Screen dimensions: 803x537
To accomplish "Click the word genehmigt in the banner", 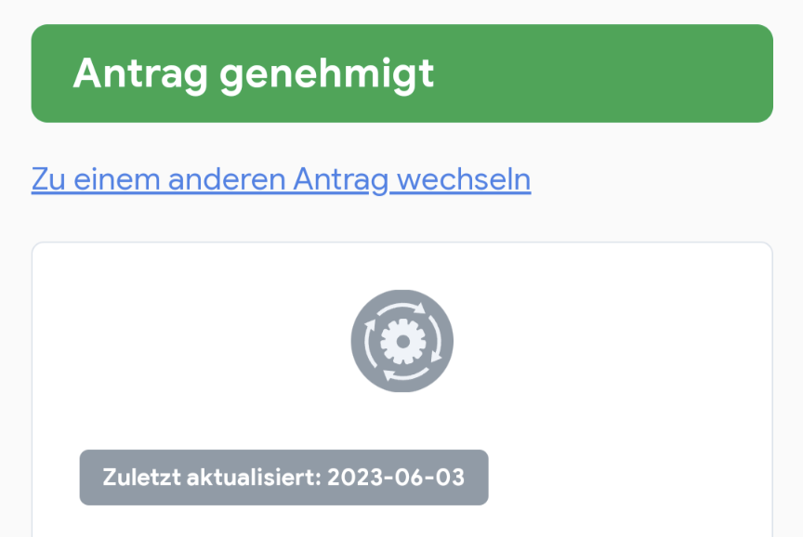I will click(x=327, y=73).
